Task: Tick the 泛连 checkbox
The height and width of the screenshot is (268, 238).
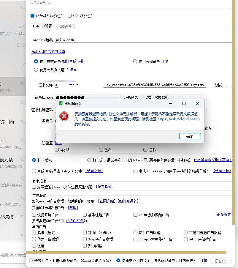Action: click(34, 246)
